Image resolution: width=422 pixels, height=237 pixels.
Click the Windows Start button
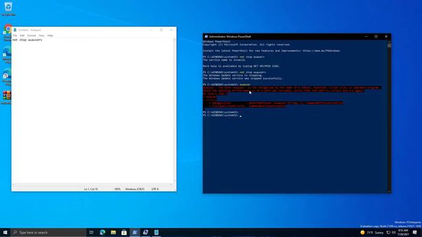(x=5, y=232)
